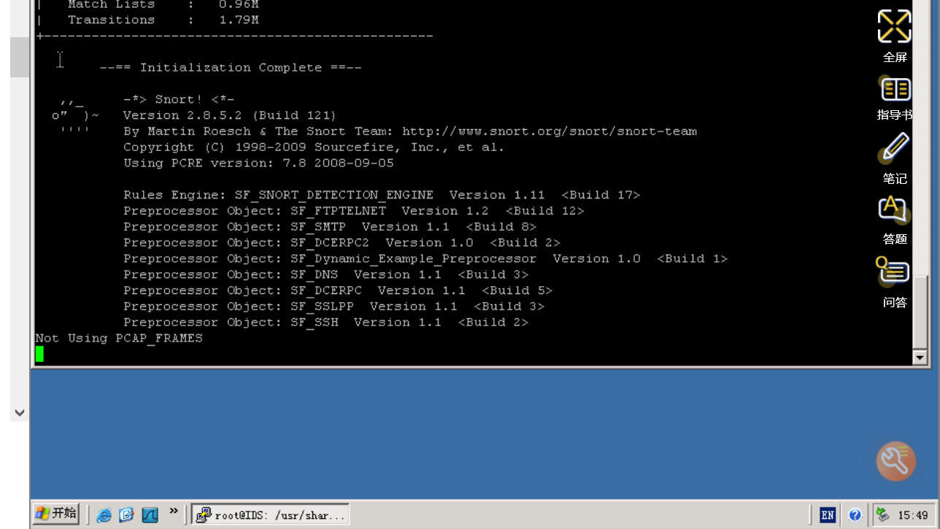Click the terminal vertical scrollbar thumb
This screenshot has height=529, width=940.
[920, 312]
